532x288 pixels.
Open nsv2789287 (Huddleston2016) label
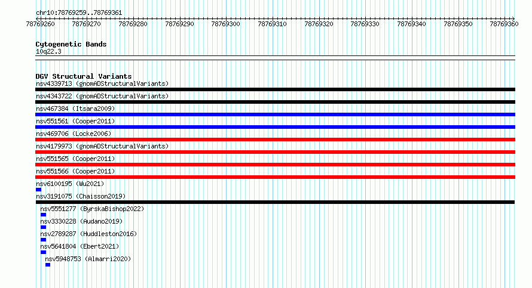pos(88,234)
